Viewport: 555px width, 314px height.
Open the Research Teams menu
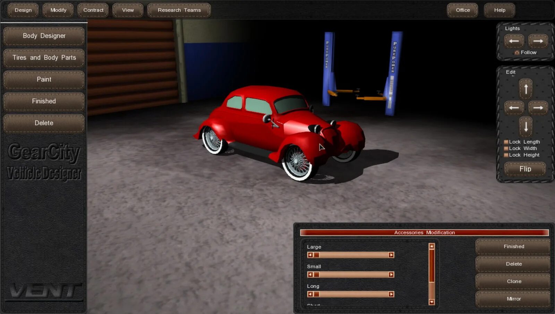pos(179,10)
